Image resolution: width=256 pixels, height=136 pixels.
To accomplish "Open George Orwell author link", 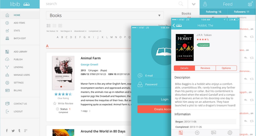I will point(89,65).
